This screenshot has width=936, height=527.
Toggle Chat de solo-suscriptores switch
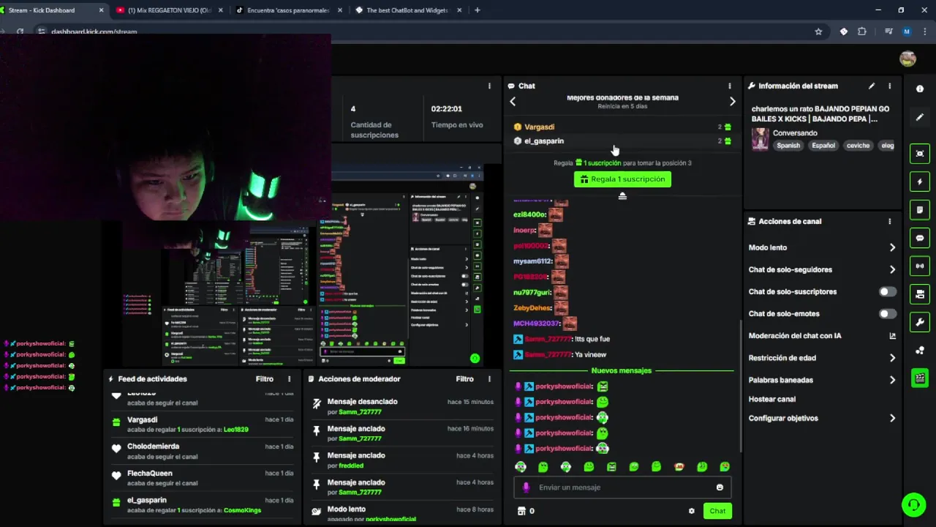887,291
